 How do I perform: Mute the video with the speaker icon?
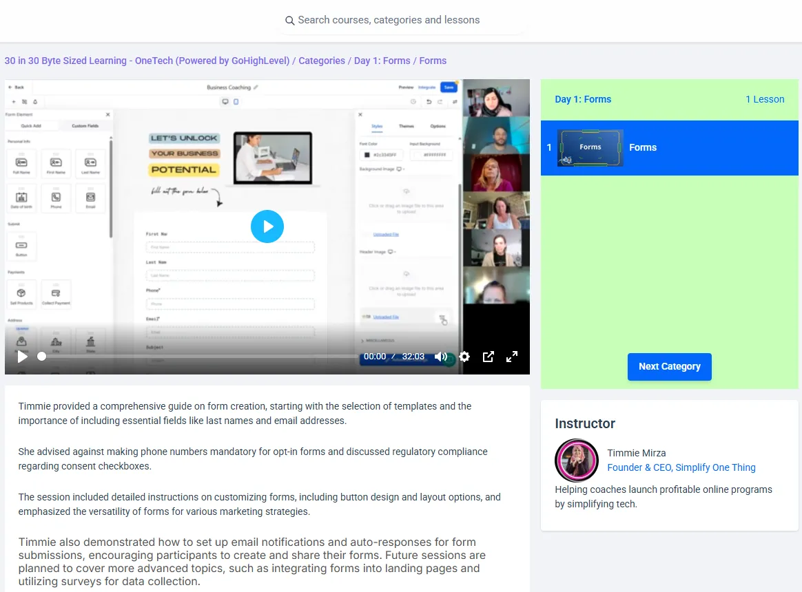pos(440,357)
